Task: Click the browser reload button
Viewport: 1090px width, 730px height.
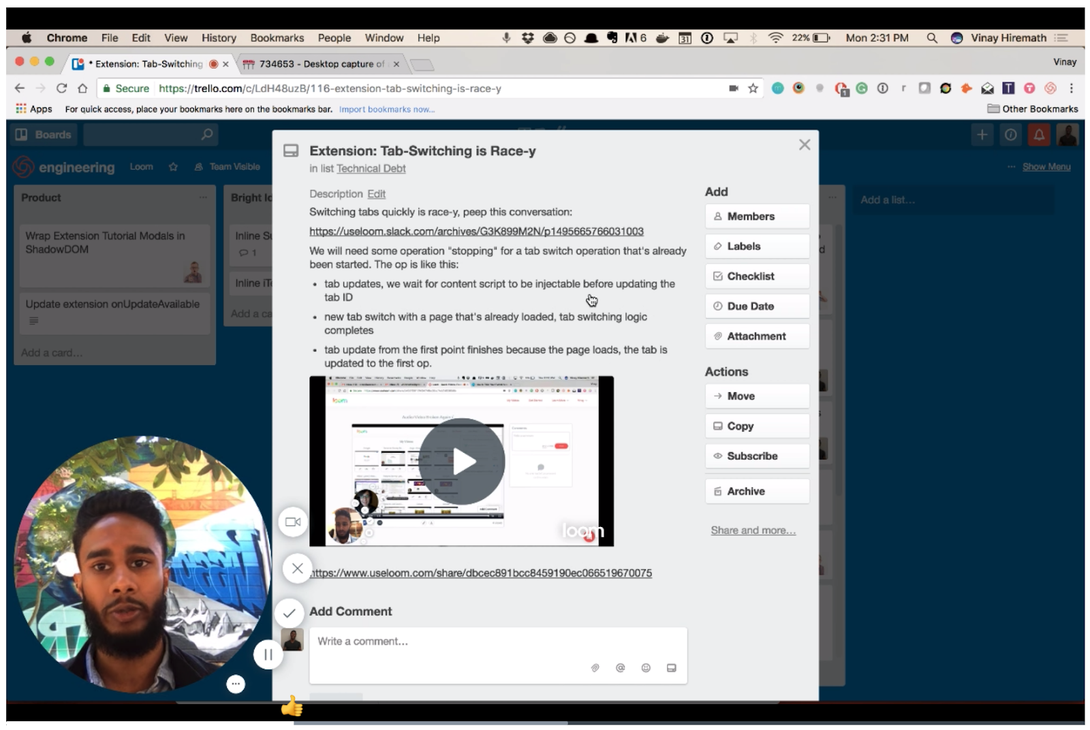Action: pos(61,89)
